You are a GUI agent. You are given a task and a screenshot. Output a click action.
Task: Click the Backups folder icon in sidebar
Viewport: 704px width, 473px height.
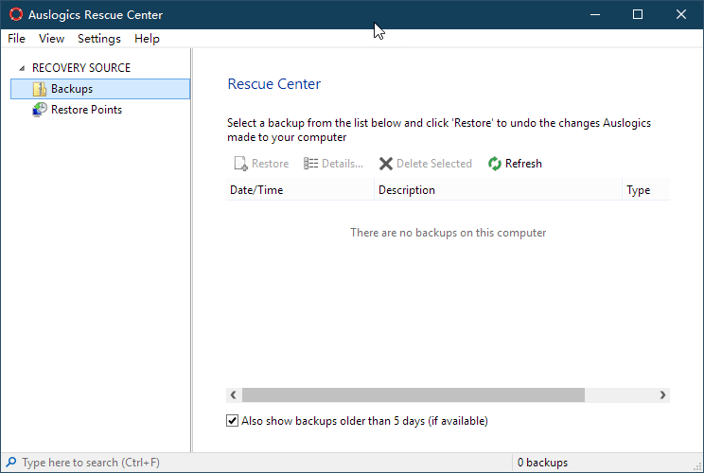pyautogui.click(x=40, y=89)
